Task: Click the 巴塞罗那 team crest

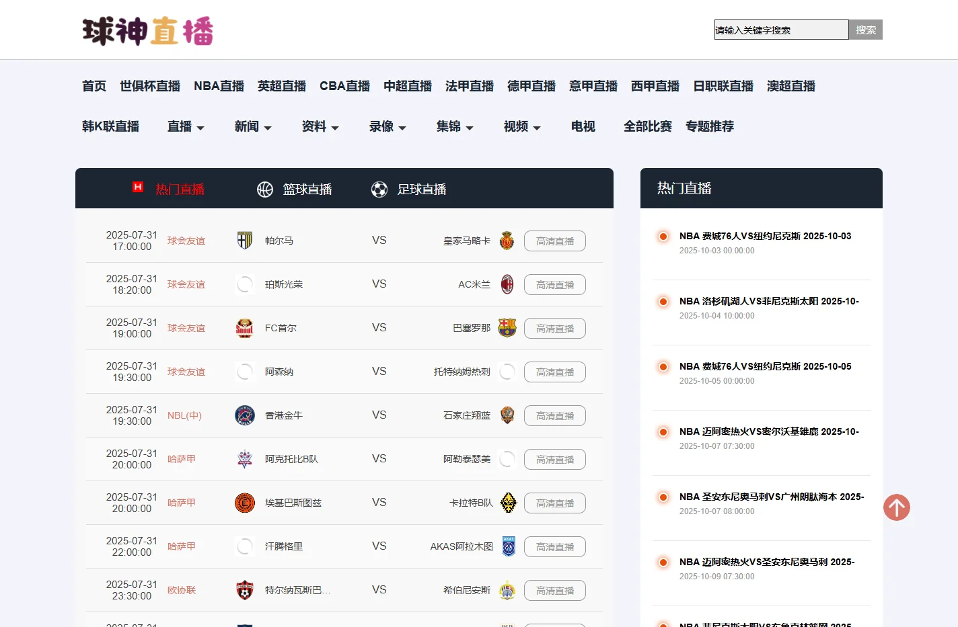Action: (x=507, y=328)
